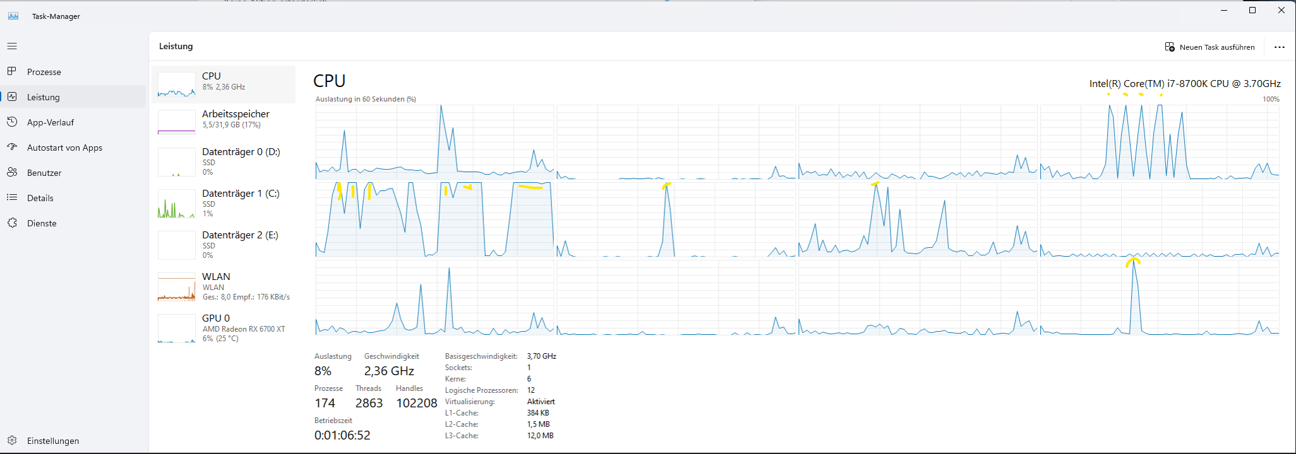Image resolution: width=1296 pixels, height=454 pixels.
Task: Open the Prozesse page
Action: pos(73,71)
